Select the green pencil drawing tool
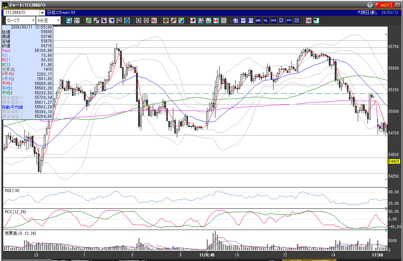The image size is (403, 261). coord(89,21)
